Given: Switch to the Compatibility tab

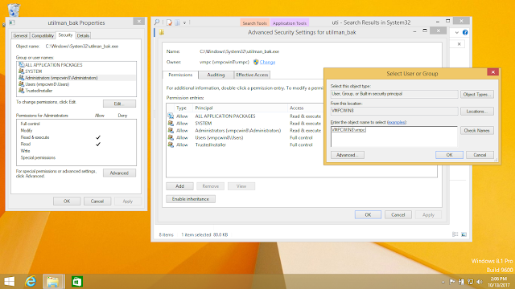Looking at the screenshot, I should [x=43, y=35].
